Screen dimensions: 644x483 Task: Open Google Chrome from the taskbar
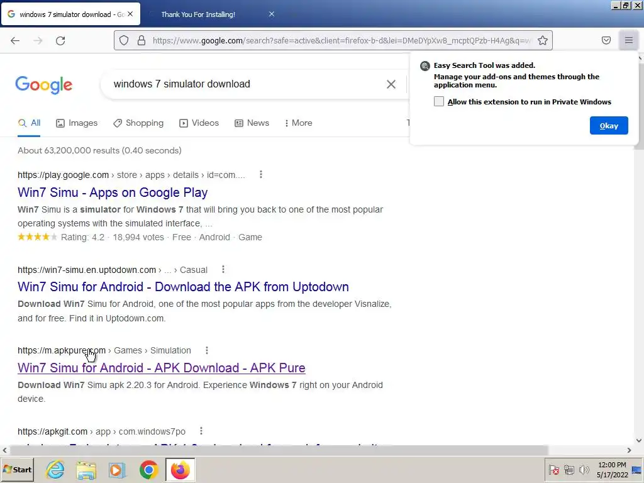click(148, 469)
